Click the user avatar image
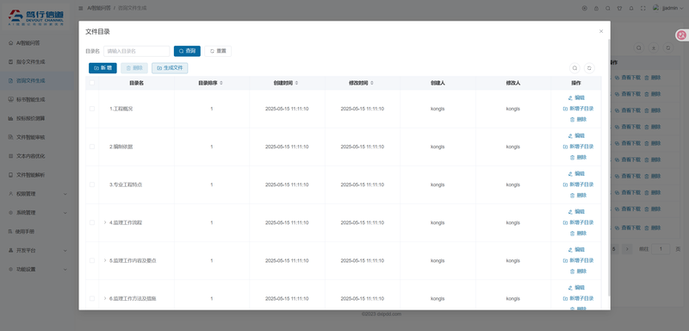Image resolution: width=689 pixels, height=331 pixels. coord(656,8)
